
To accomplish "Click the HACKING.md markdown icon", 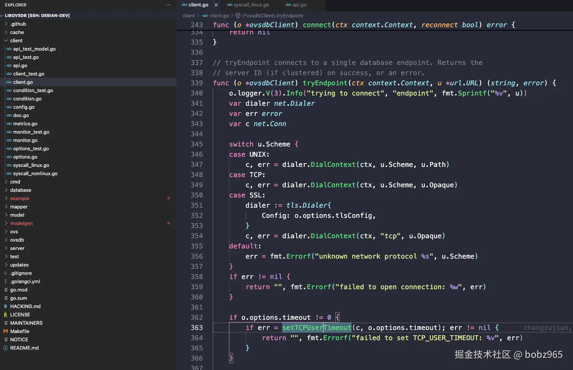I will (x=6, y=306).
